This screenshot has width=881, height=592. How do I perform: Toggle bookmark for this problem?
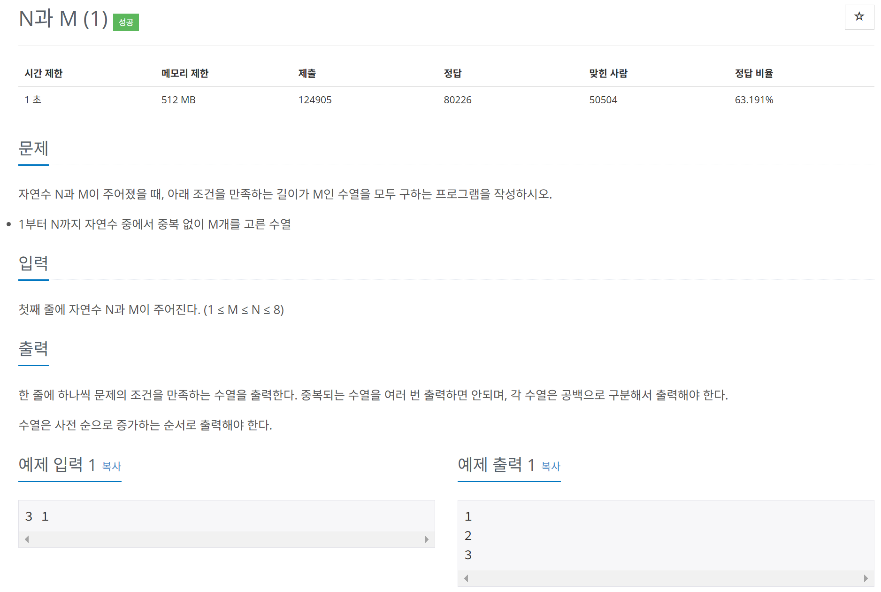pos(859,17)
